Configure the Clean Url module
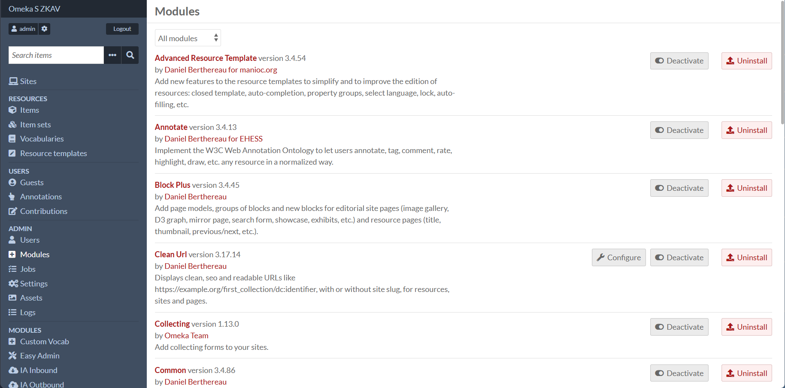Screen dimensions: 785x388 click(618, 258)
